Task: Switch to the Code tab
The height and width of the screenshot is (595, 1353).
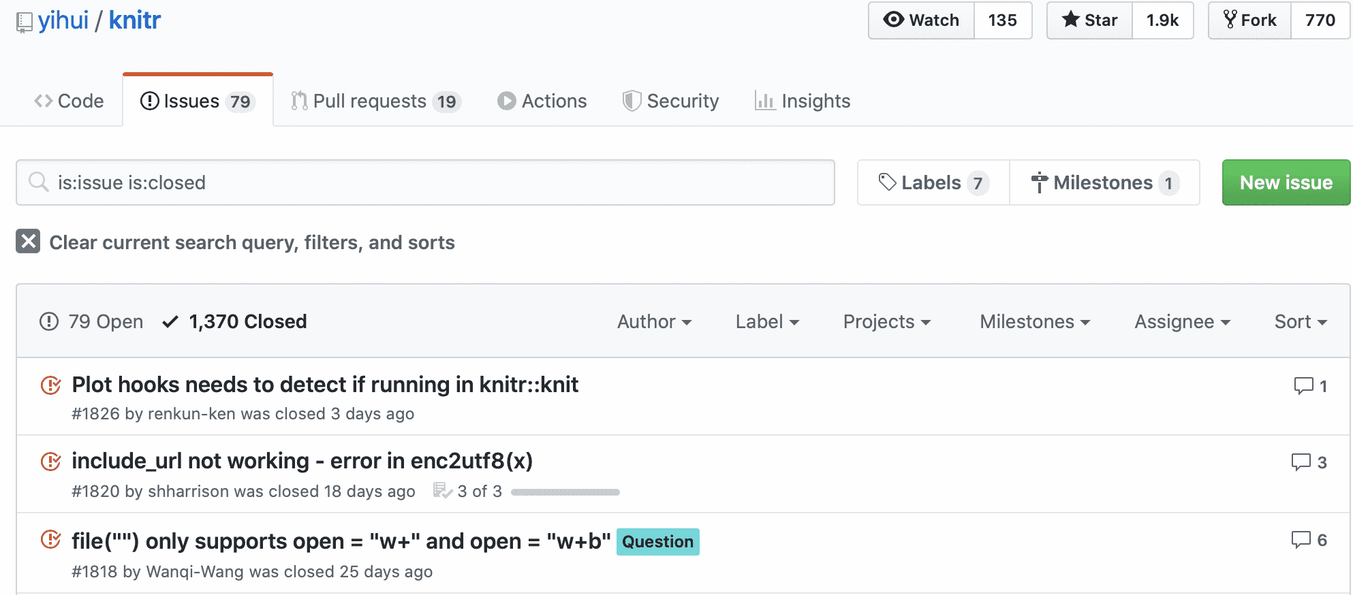Action: click(x=69, y=101)
